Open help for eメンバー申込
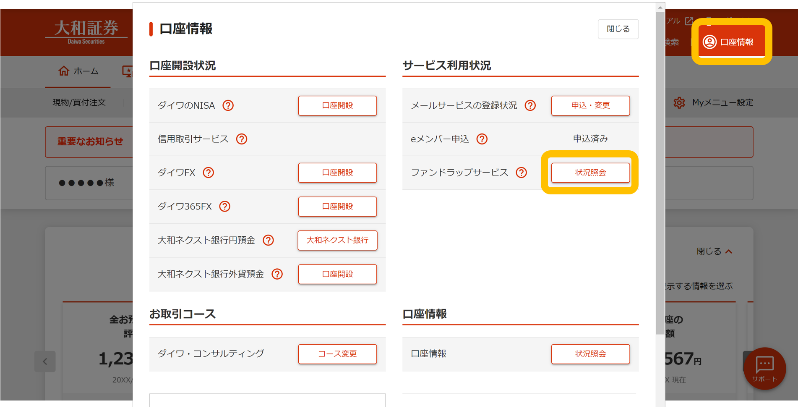This screenshot has width=798, height=411. [482, 139]
